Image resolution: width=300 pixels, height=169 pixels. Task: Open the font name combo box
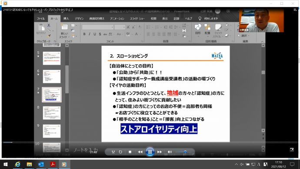pos(98,27)
